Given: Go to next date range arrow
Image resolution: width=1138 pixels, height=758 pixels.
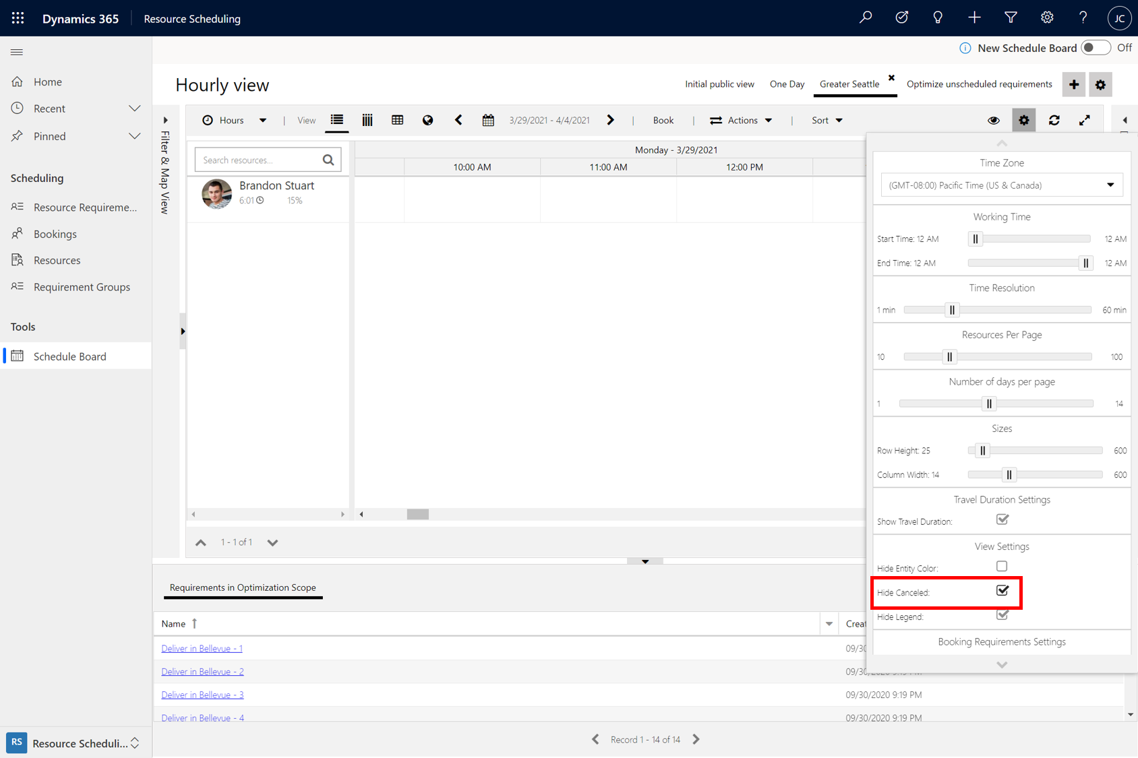Looking at the screenshot, I should point(610,120).
